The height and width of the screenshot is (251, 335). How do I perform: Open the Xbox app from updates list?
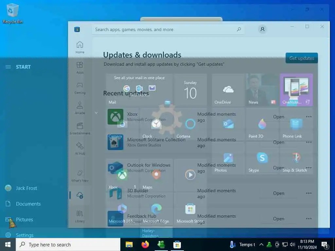278,117
